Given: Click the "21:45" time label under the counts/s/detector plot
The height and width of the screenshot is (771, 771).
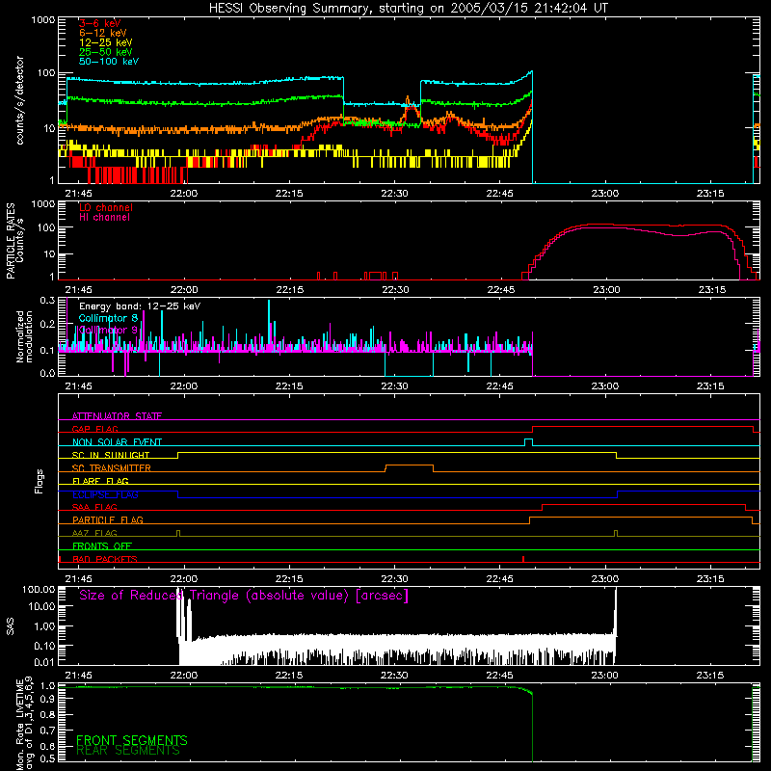Looking at the screenshot, I should click(79, 194).
